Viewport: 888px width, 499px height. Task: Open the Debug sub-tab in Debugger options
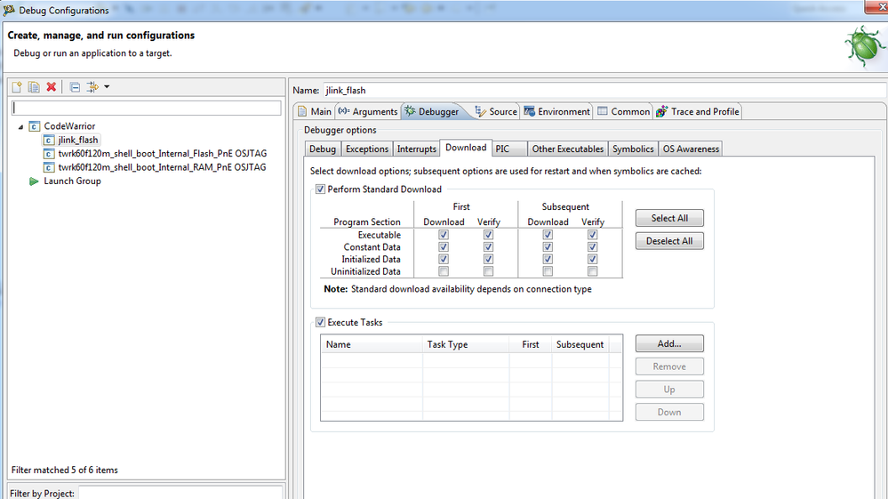[x=323, y=149]
